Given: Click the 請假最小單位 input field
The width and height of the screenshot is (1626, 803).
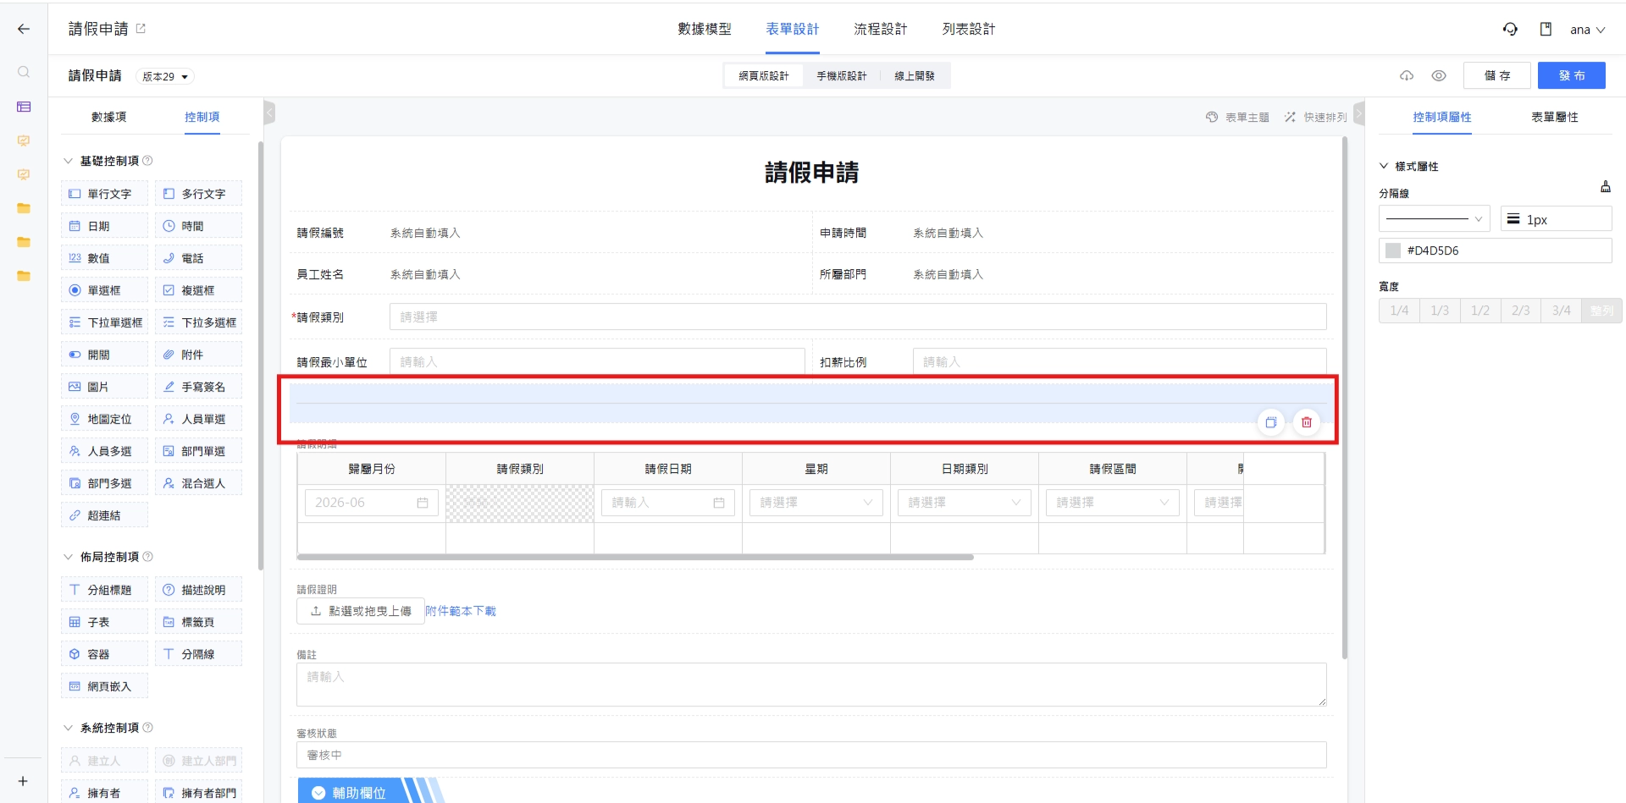Looking at the screenshot, I should (x=597, y=361).
